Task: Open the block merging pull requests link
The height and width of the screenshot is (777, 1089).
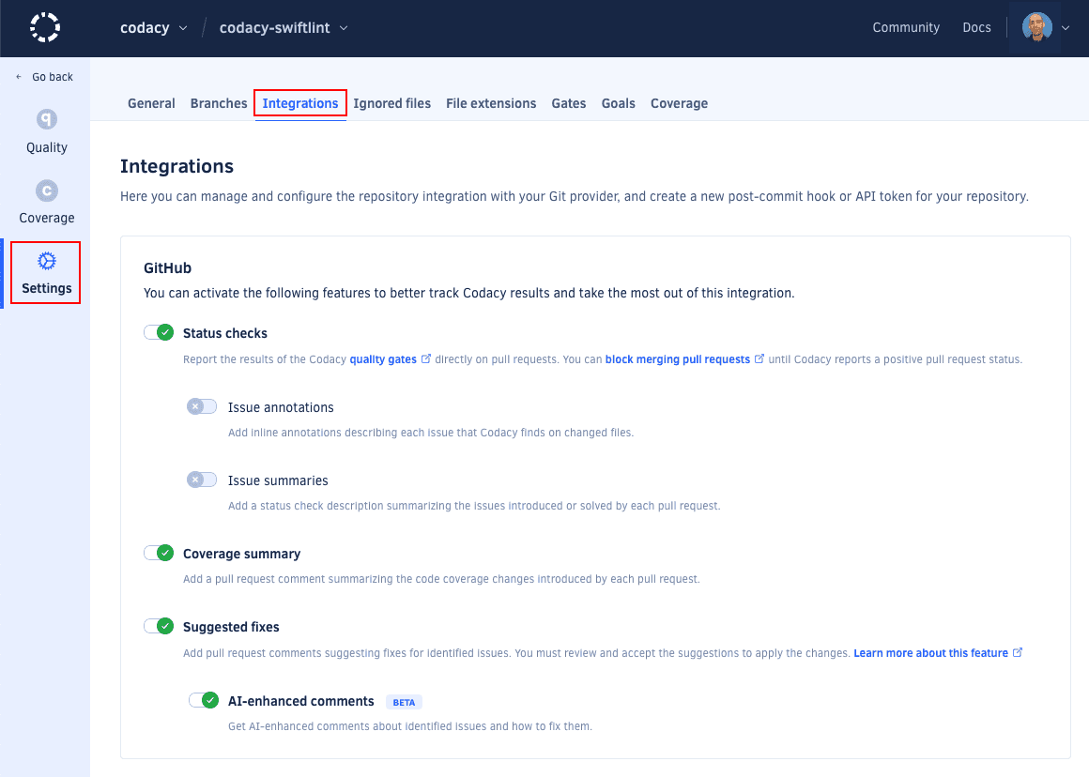Action: [678, 358]
